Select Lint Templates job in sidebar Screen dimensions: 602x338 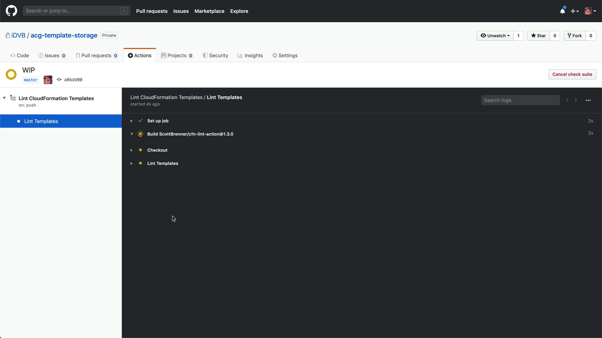pos(41,121)
